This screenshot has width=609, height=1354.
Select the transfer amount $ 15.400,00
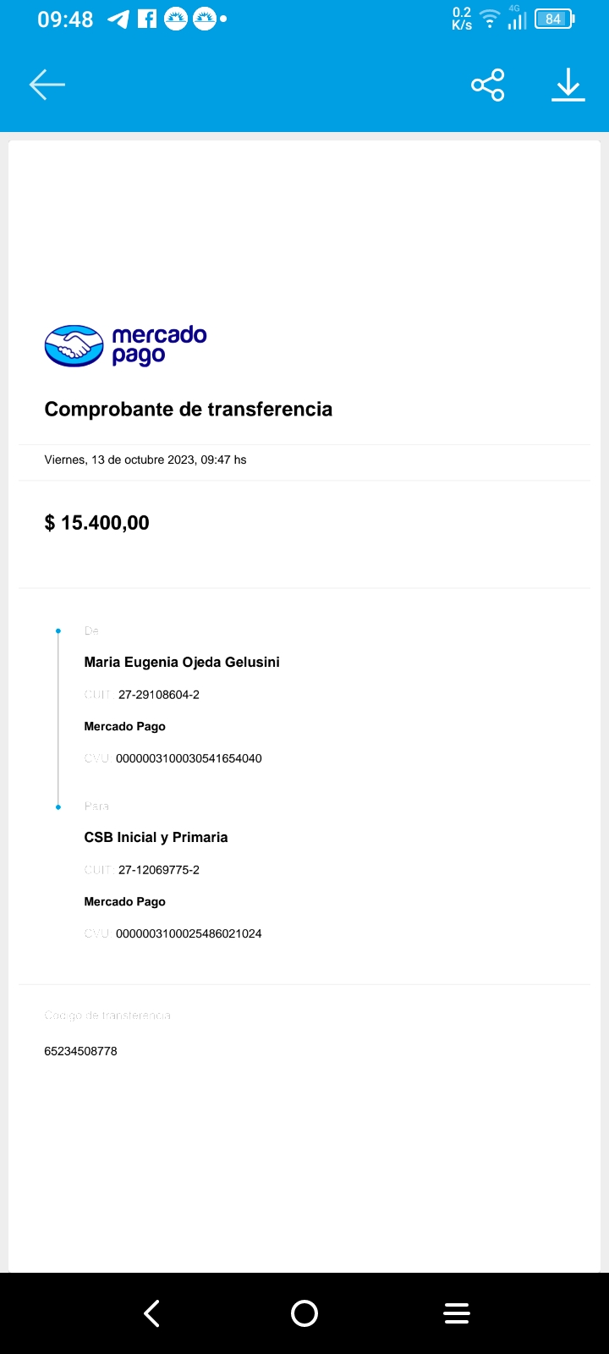(97, 523)
